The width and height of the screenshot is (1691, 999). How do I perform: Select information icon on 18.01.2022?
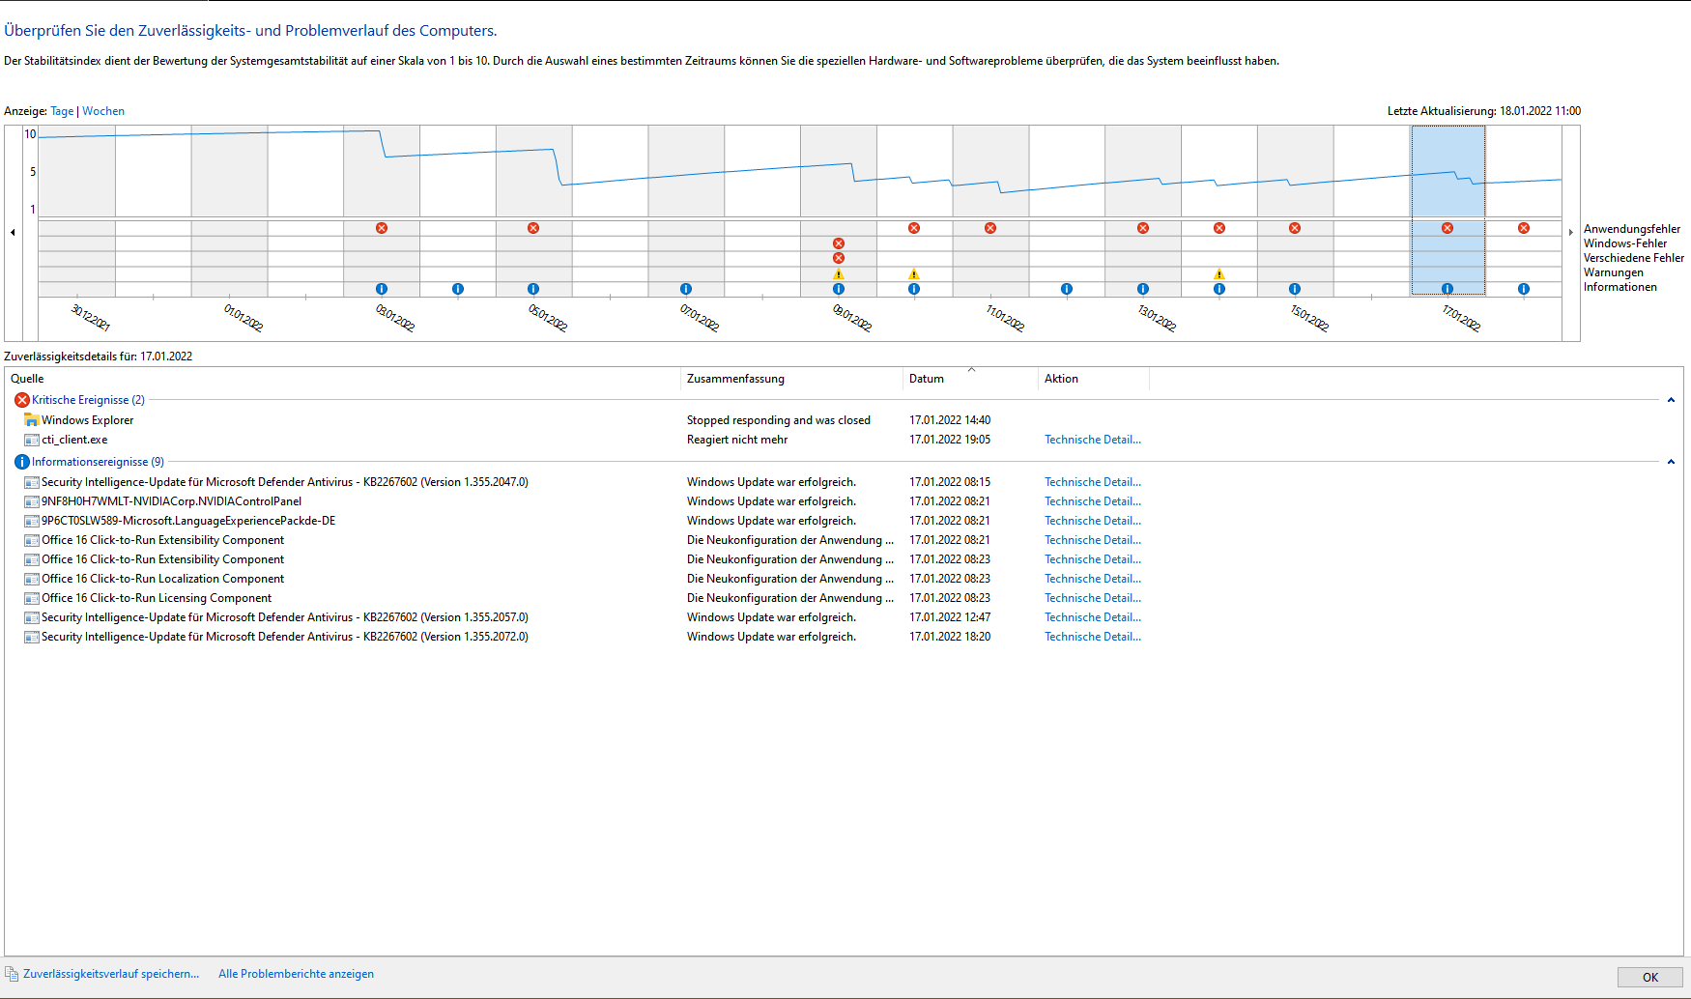pos(1524,289)
